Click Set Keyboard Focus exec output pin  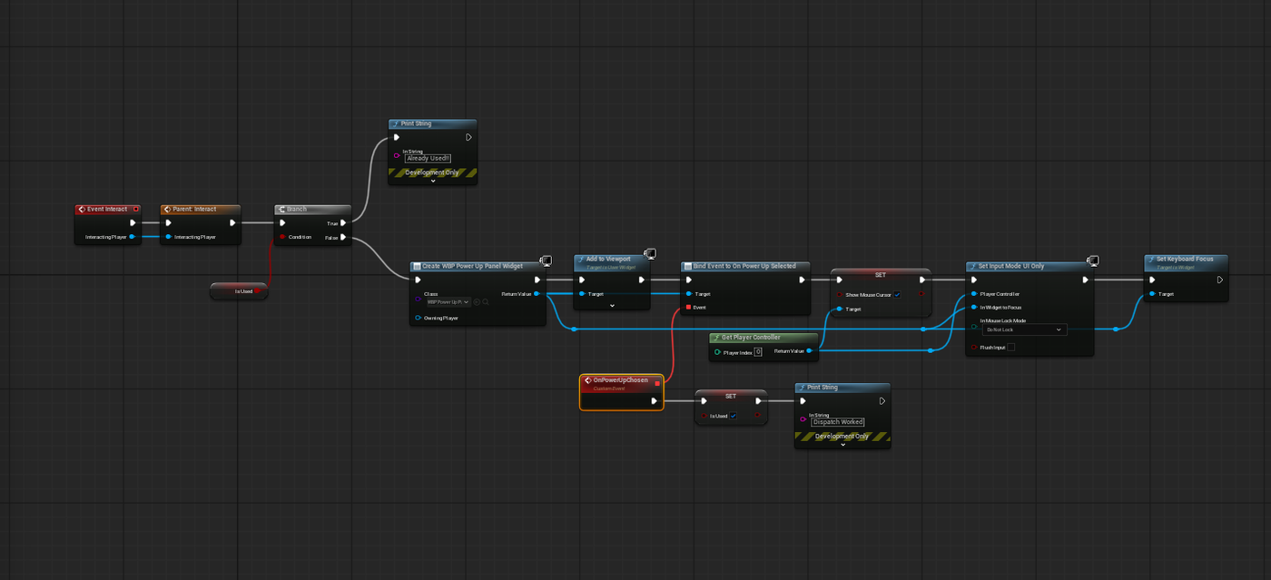click(1219, 280)
